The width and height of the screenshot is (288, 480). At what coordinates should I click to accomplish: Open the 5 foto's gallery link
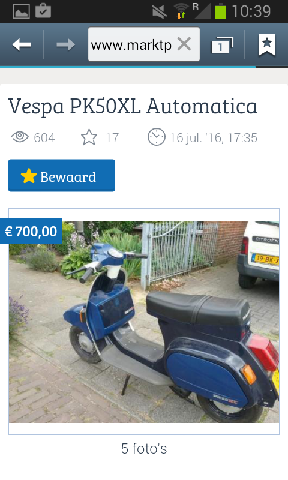pyautogui.click(x=144, y=449)
